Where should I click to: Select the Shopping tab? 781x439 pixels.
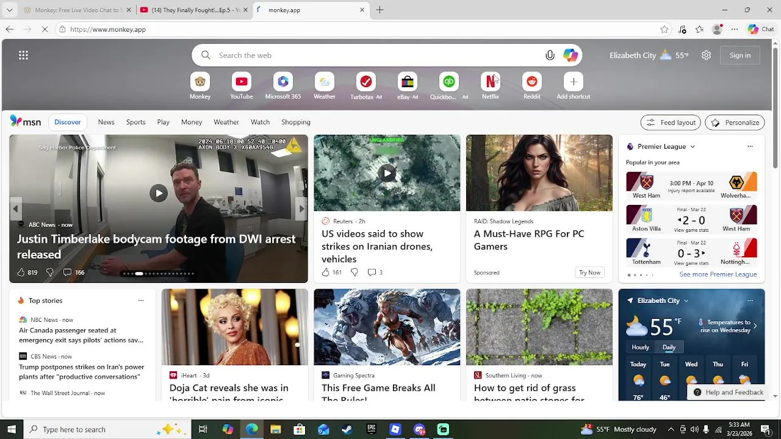tap(296, 122)
